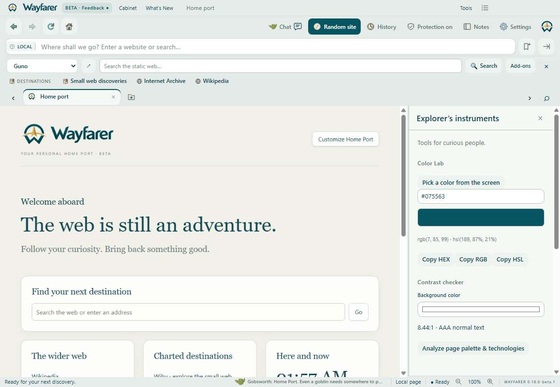Add a bookmark using the bookmark-plus icon
This screenshot has width=560, height=387.
(x=527, y=46)
